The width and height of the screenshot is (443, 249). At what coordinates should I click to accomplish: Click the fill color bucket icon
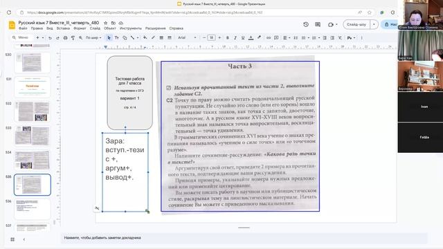pyautogui.click(x=145, y=38)
